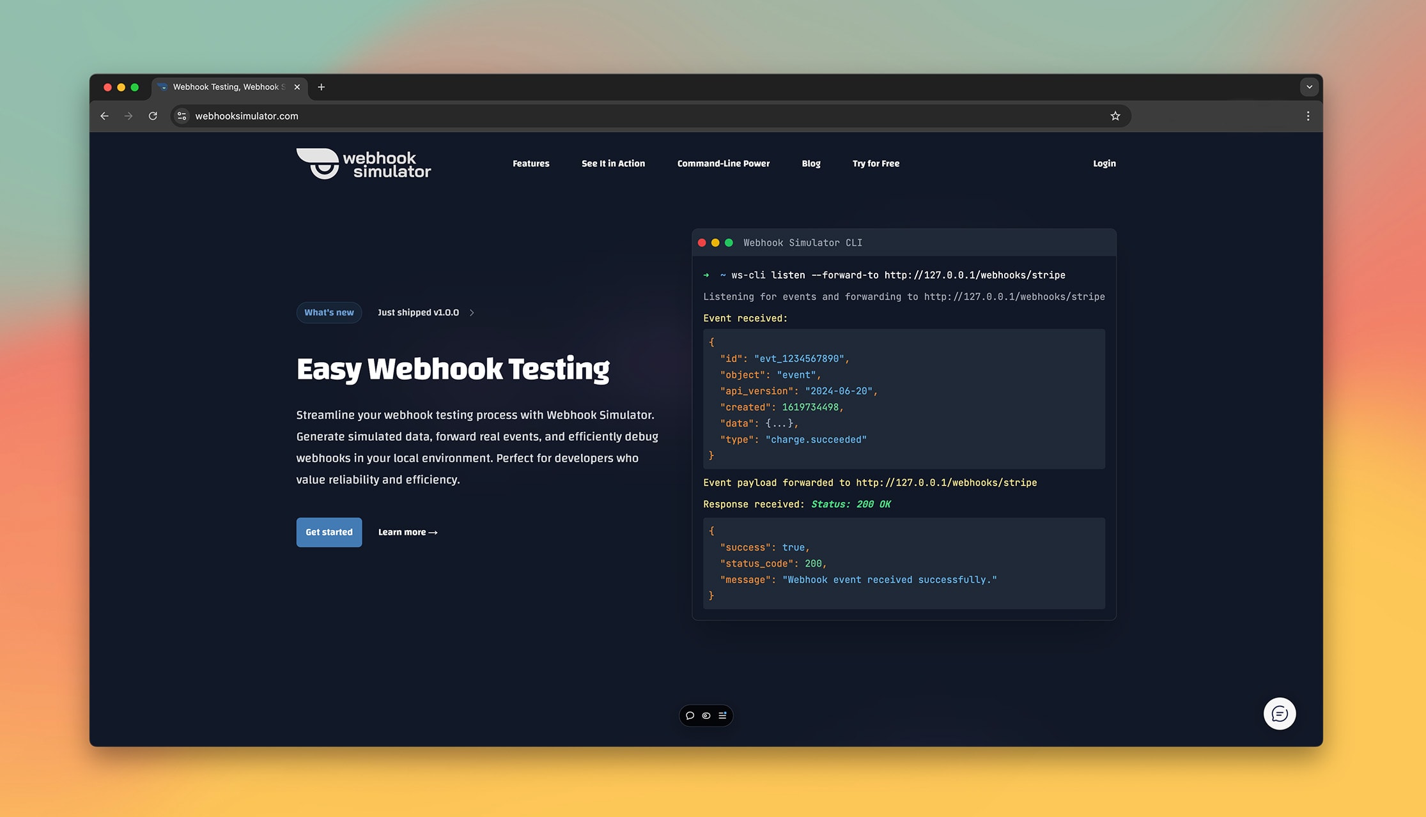1426x817 pixels.
Task: Click the "data": {...} line
Action: [759, 424]
